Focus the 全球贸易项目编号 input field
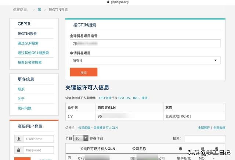The height and width of the screenshot is (160, 235). (x=145, y=43)
